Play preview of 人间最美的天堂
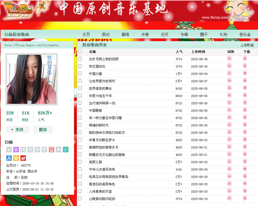The image size is (258, 206). coord(229,191)
